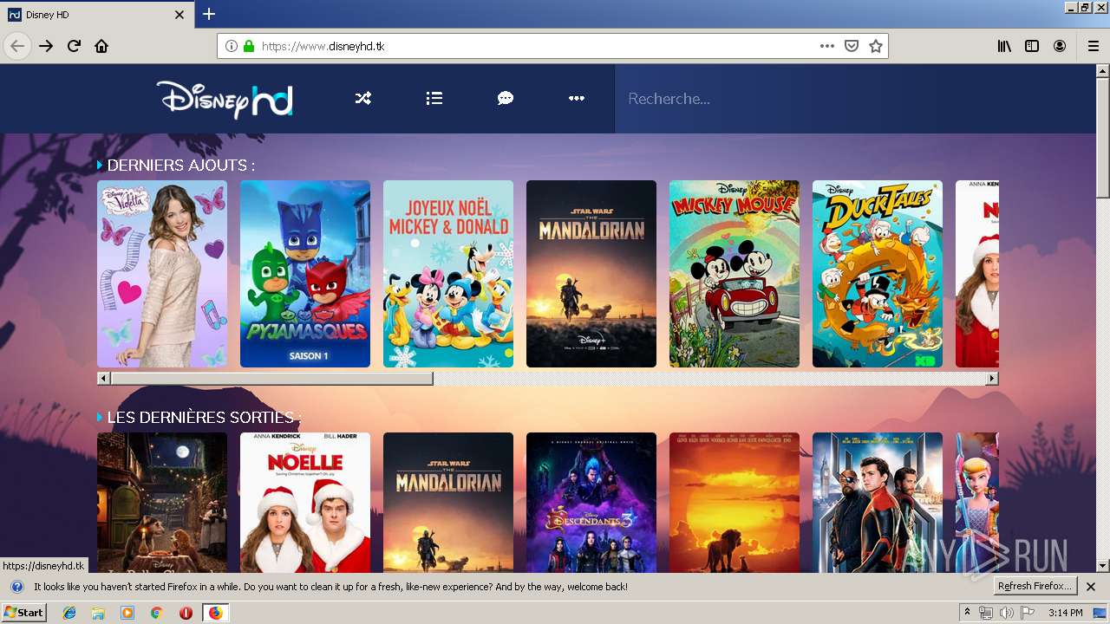Go back with the browser back arrow
The width and height of the screenshot is (1110, 624).
pos(17,46)
